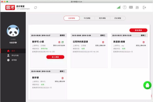Click the 23:15~00:15 2018-12-25 card header
This screenshot has height=102, width=153.
[130, 35]
